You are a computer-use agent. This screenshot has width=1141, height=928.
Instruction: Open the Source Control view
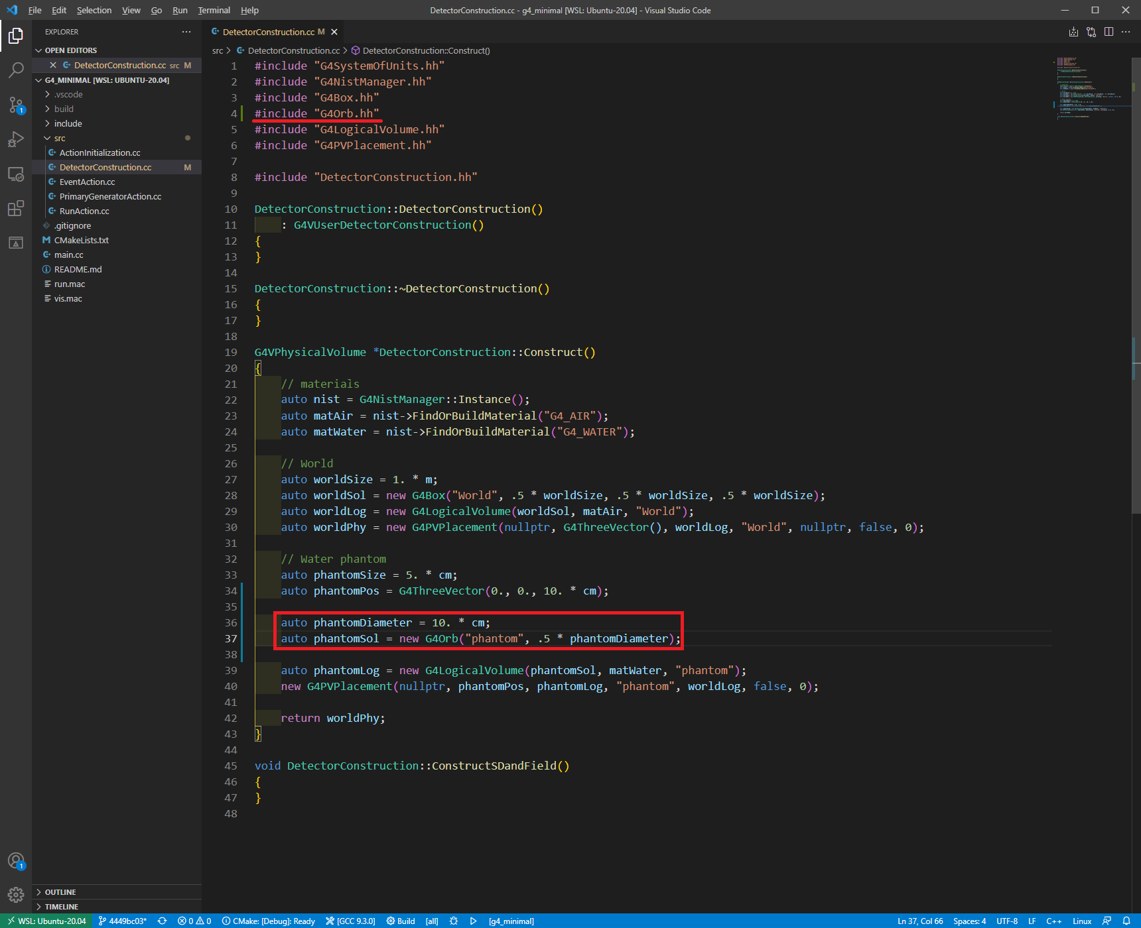pyautogui.click(x=16, y=105)
